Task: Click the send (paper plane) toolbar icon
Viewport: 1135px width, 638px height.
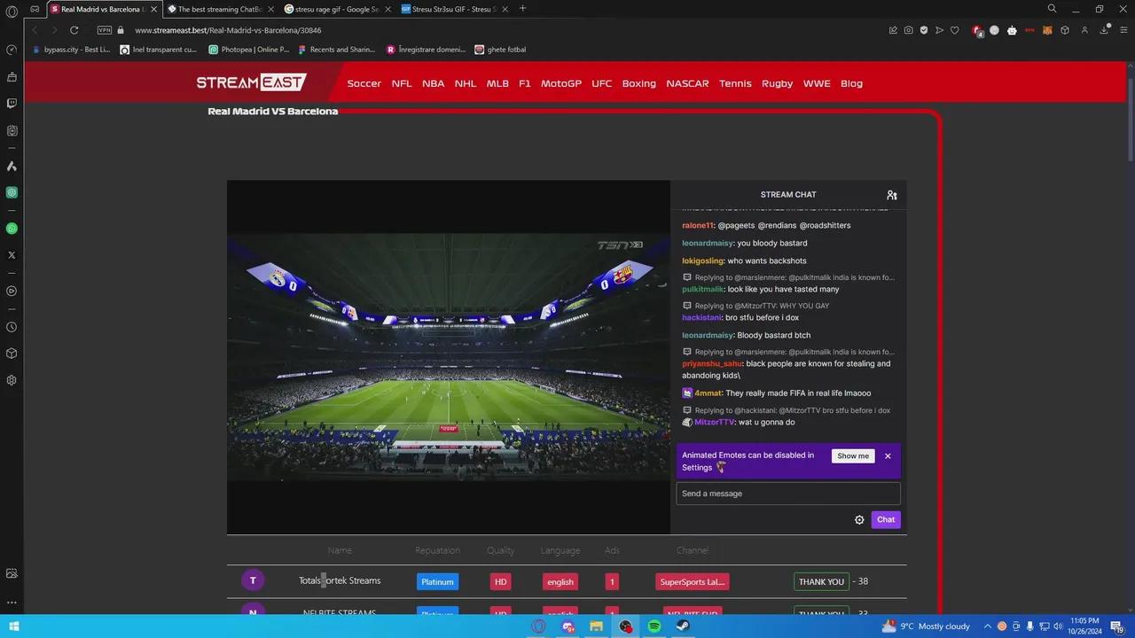Action: pos(939,30)
